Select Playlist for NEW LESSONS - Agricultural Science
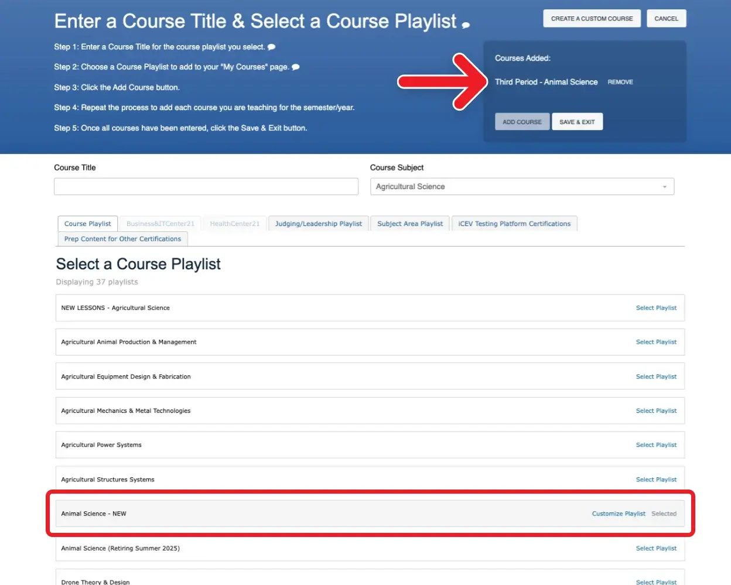This screenshot has width=731, height=585. [x=656, y=308]
